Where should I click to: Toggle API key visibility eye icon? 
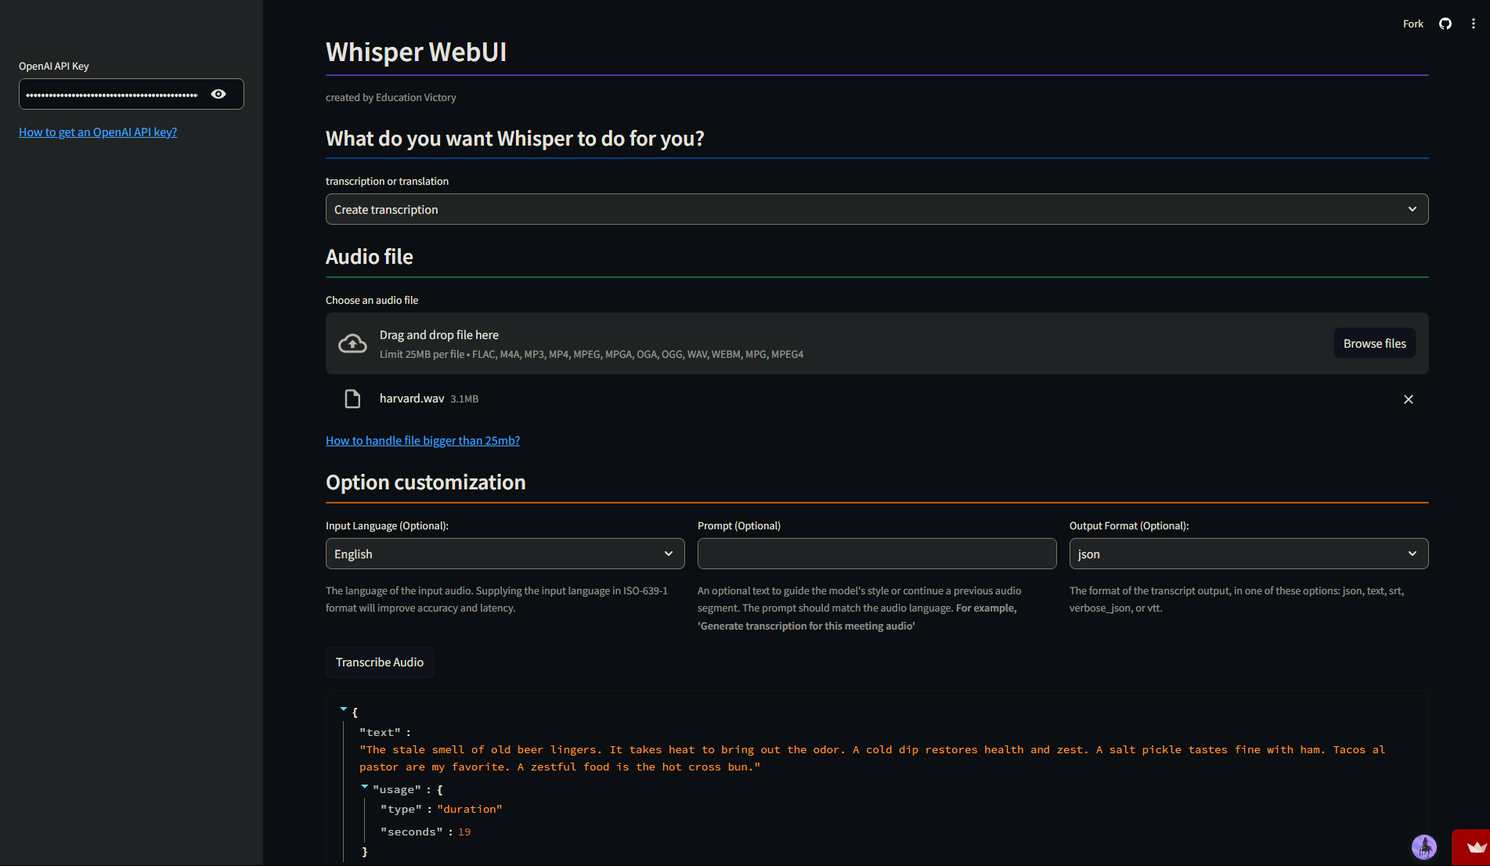coord(218,94)
